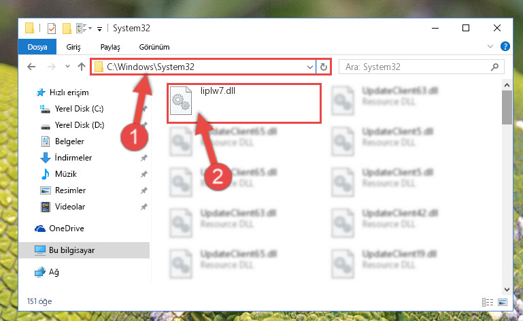Switch to details view layout icon
Screen dimensions: 523x321
pyautogui.click(x=488, y=302)
